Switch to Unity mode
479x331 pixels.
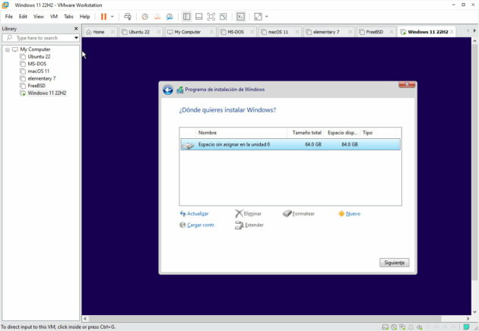coord(224,17)
